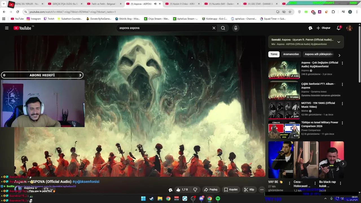Screen dimensions: 361x203
Task: Play the VAY BE short
Action: [281, 160]
